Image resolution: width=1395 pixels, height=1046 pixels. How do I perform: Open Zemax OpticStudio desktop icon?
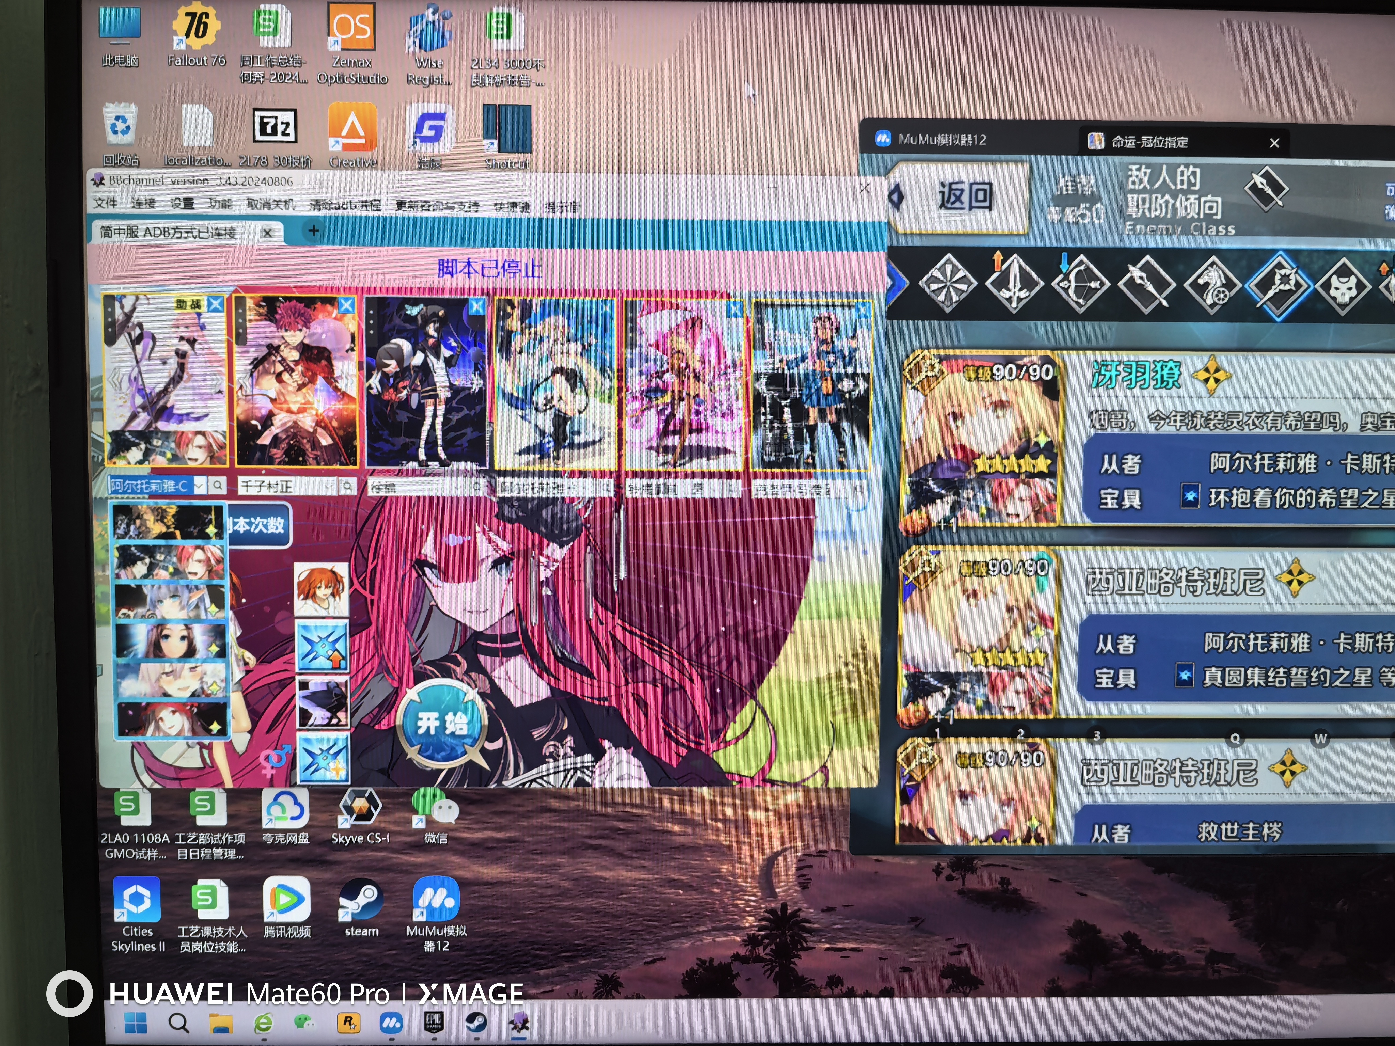point(352,43)
